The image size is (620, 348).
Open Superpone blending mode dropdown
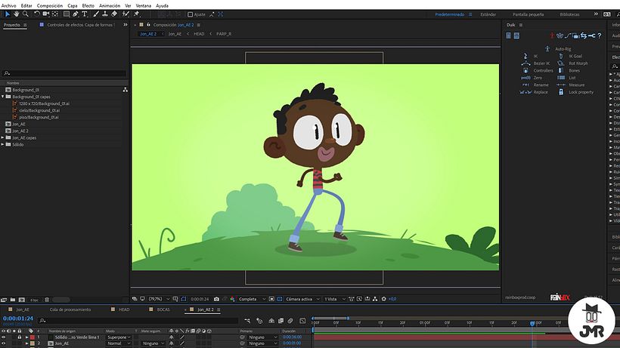tap(118, 337)
